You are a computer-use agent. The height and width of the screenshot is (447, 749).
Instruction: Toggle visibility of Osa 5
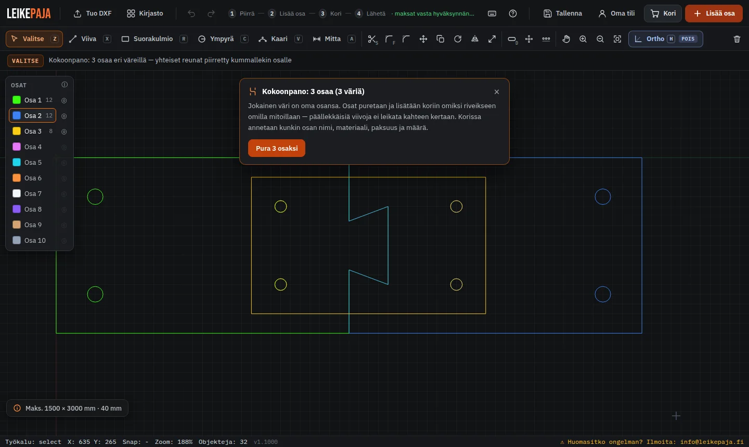(64, 163)
